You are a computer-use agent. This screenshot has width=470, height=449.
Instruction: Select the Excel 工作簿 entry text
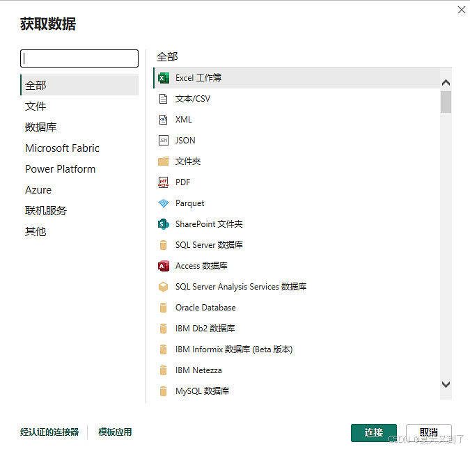[x=198, y=78]
